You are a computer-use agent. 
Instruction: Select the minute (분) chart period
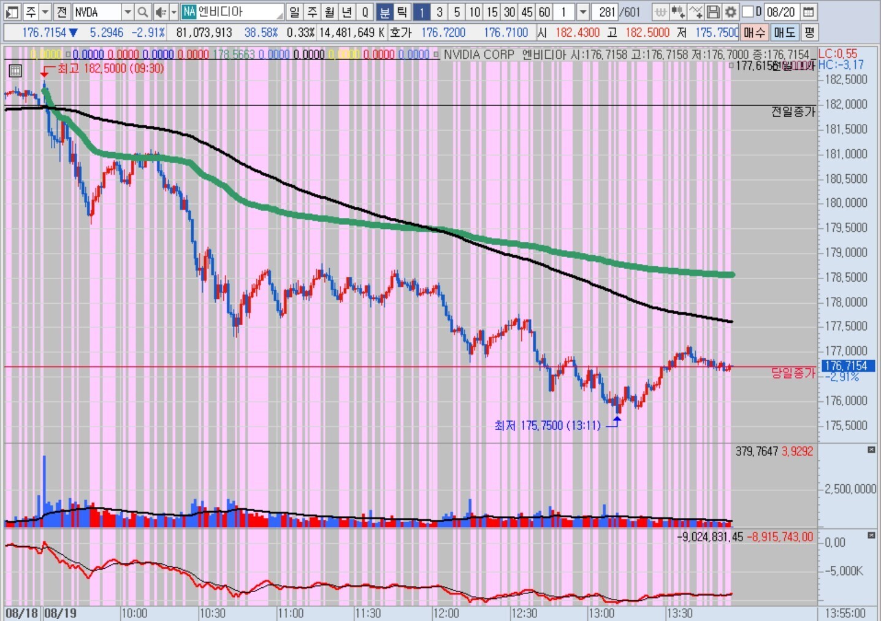(x=384, y=12)
